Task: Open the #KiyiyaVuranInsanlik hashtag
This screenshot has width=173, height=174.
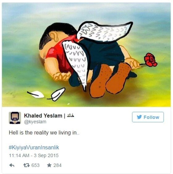Action: [34, 147]
